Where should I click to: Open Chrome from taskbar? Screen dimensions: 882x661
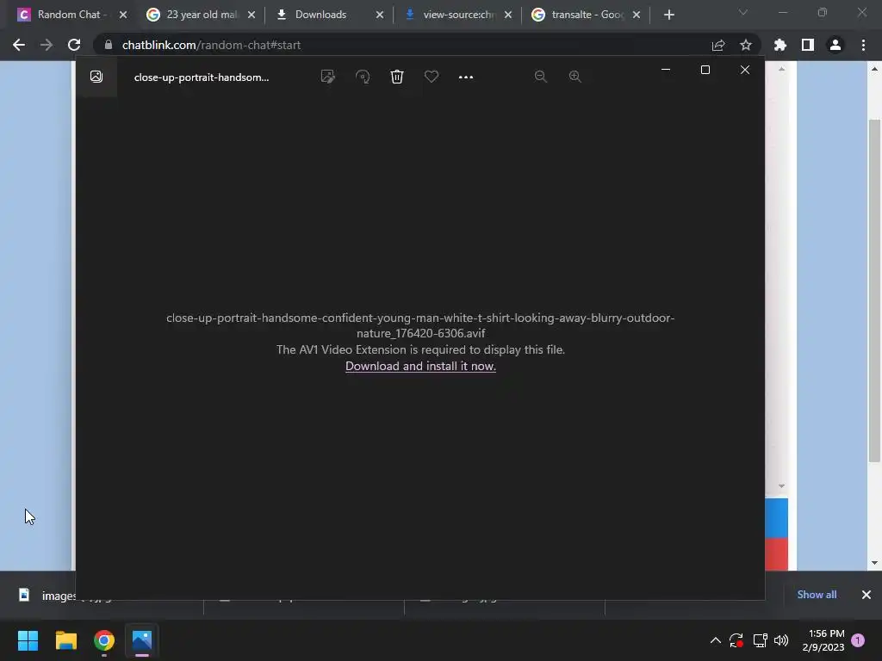(x=104, y=640)
